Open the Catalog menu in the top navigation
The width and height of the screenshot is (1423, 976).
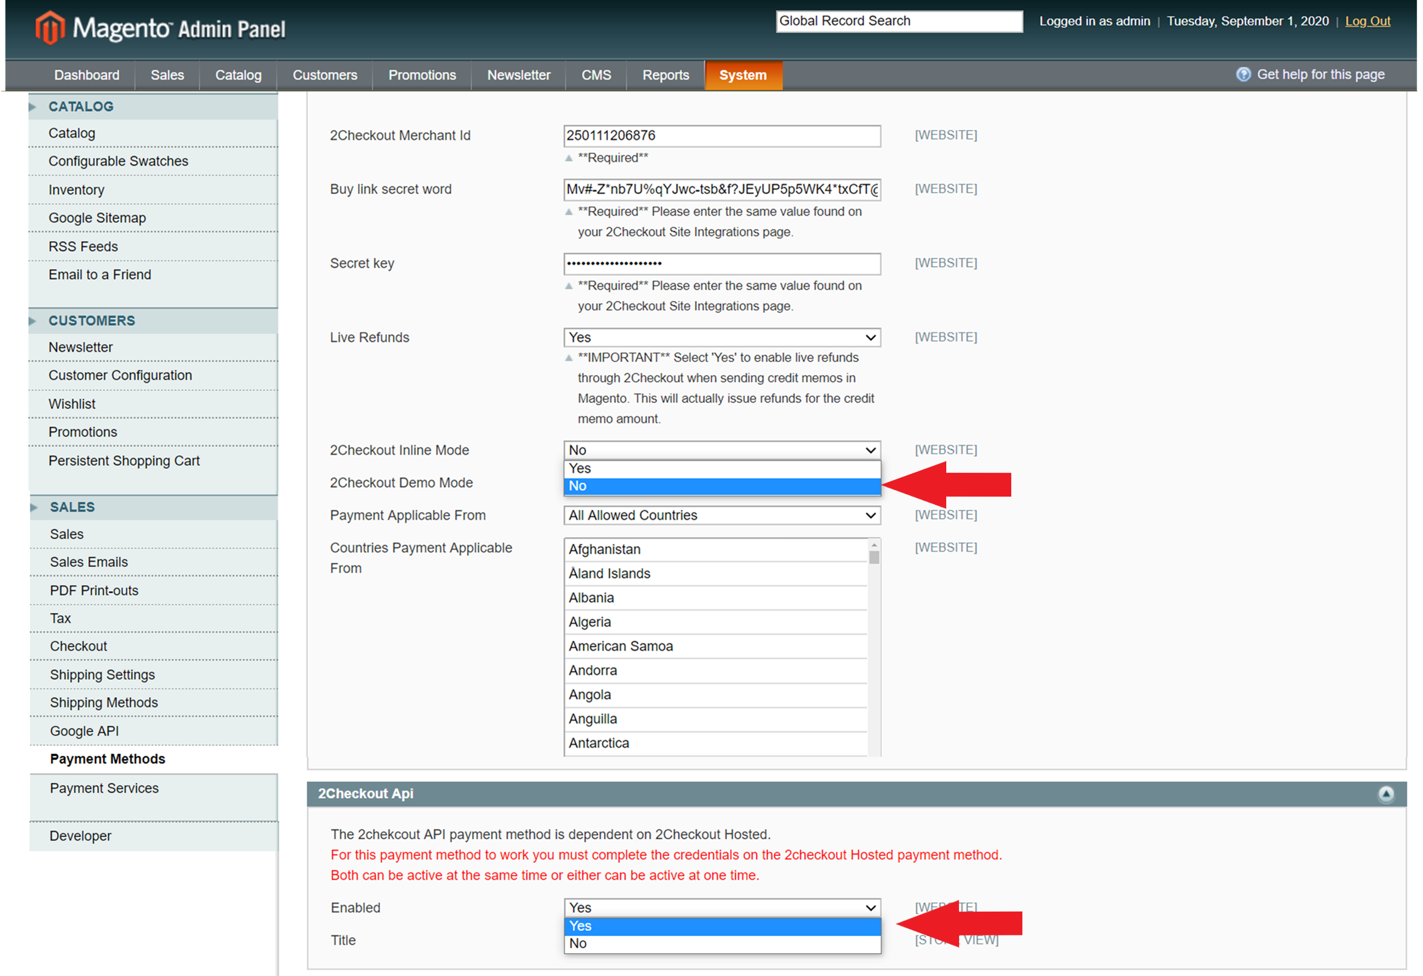click(x=238, y=76)
